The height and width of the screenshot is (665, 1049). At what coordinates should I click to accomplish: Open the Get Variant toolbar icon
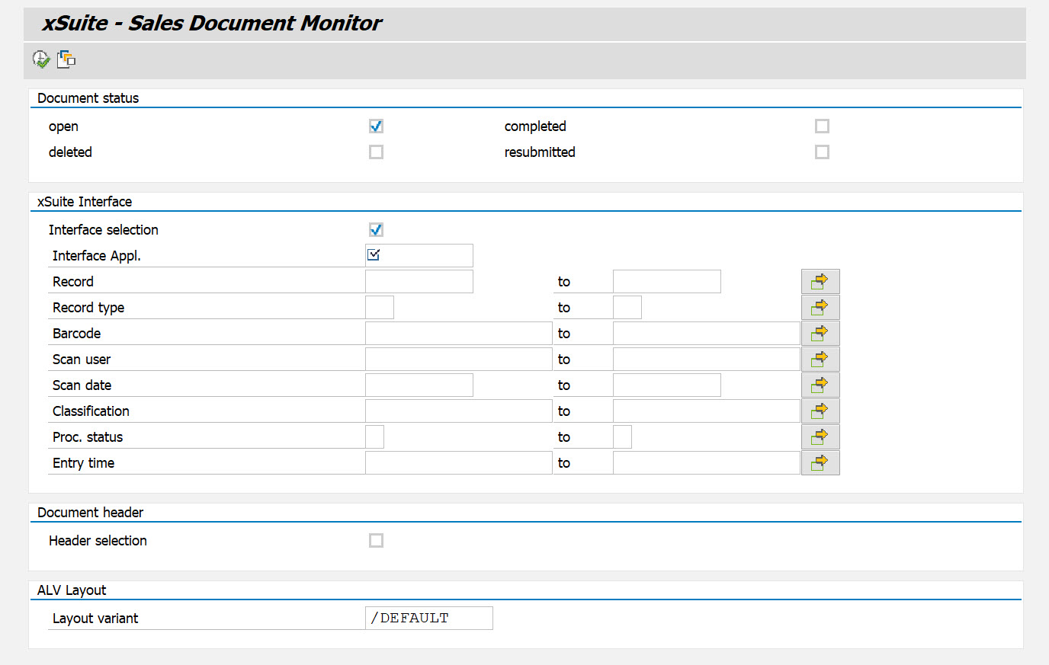point(65,59)
